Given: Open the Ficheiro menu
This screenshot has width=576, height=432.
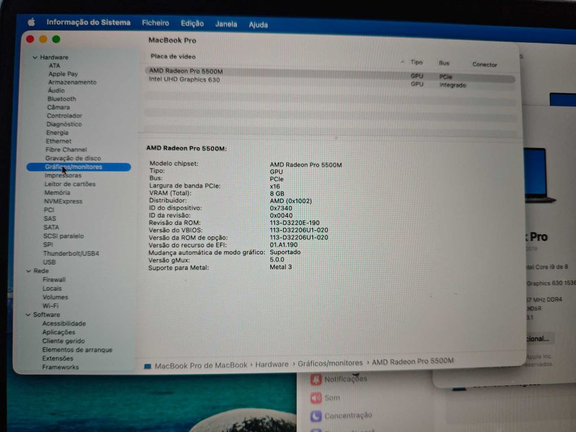Looking at the screenshot, I should pos(156,23).
